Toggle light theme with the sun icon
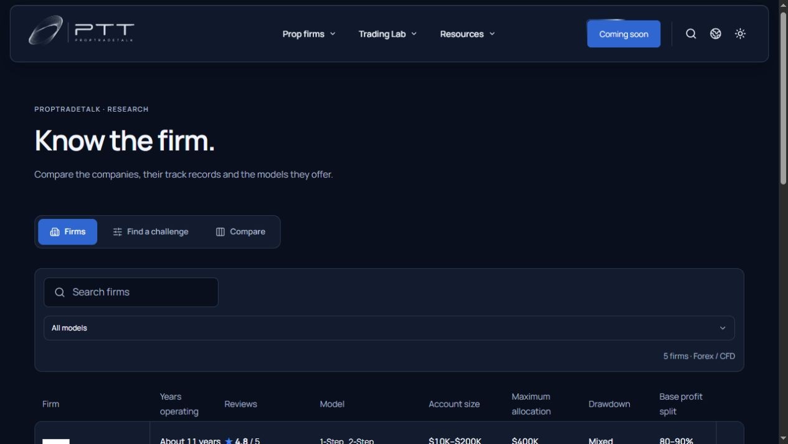Image resolution: width=788 pixels, height=444 pixels. (x=740, y=34)
